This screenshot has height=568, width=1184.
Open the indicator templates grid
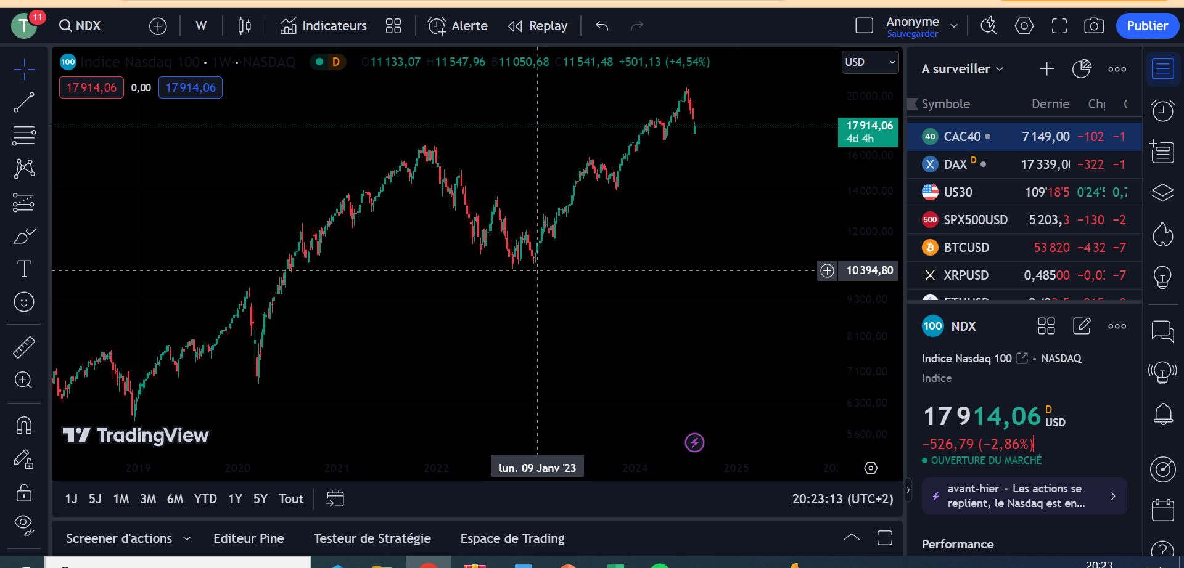(393, 26)
